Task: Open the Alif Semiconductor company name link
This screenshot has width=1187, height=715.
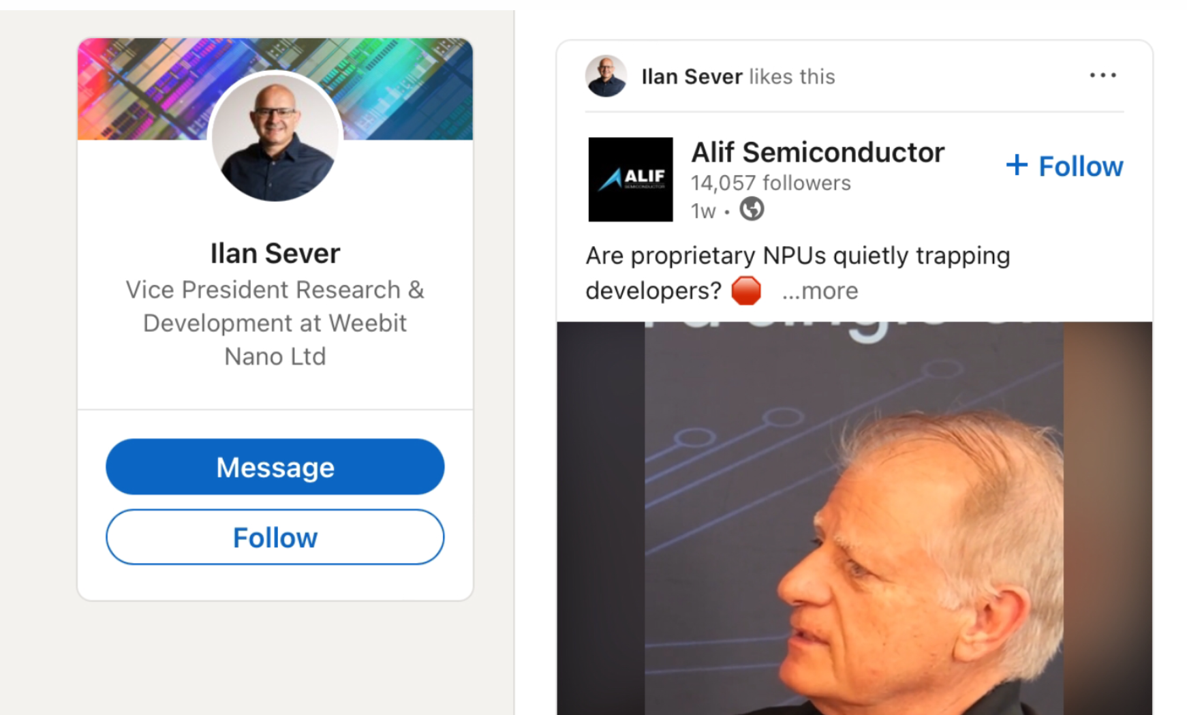Action: tap(818, 153)
